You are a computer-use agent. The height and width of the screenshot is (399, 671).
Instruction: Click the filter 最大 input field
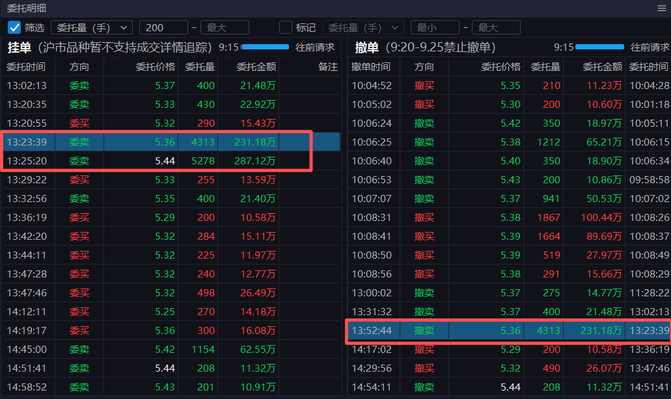pyautogui.click(x=225, y=27)
